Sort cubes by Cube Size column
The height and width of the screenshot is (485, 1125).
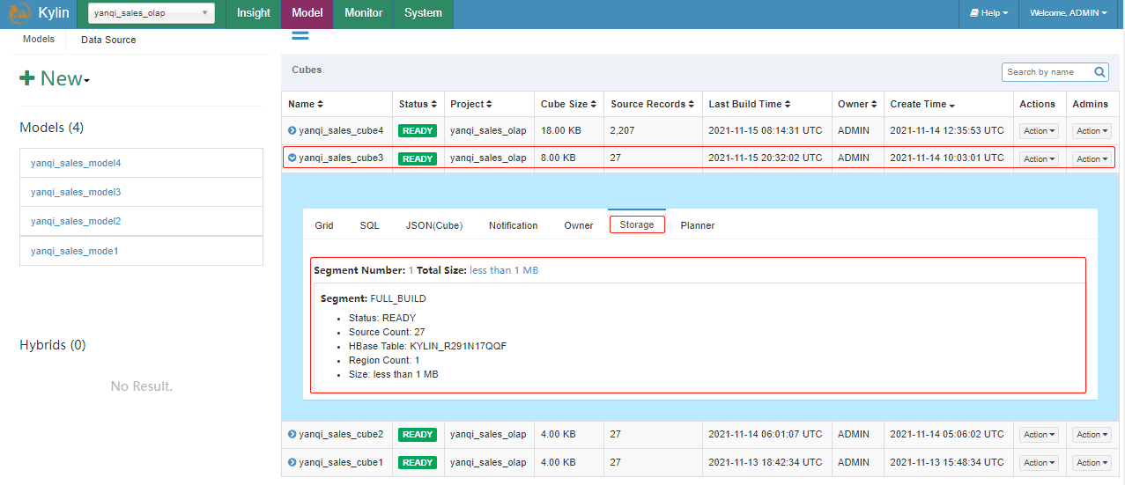569,104
